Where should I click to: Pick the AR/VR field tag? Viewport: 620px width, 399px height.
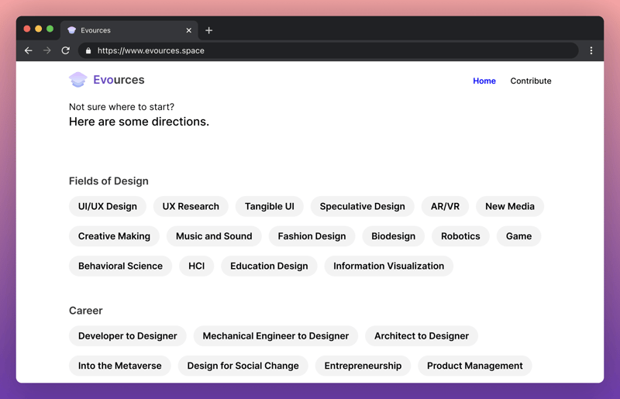[x=445, y=206]
